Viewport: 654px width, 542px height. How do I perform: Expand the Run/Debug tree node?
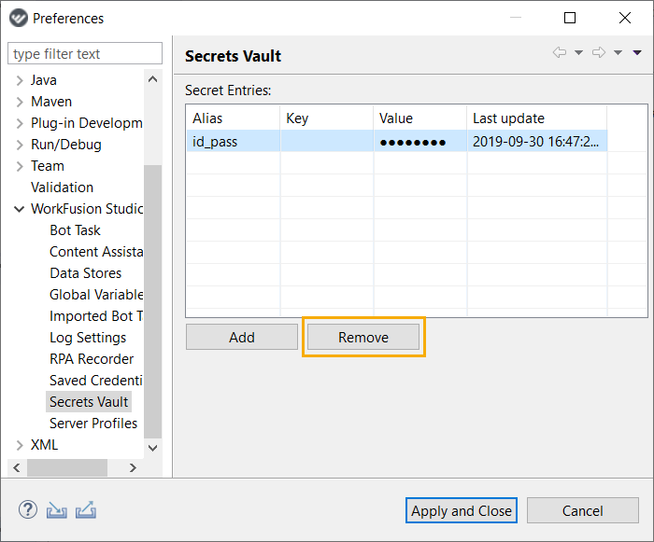click(20, 145)
